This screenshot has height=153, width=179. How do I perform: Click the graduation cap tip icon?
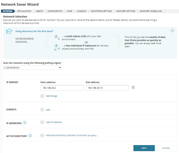coord(9,31)
